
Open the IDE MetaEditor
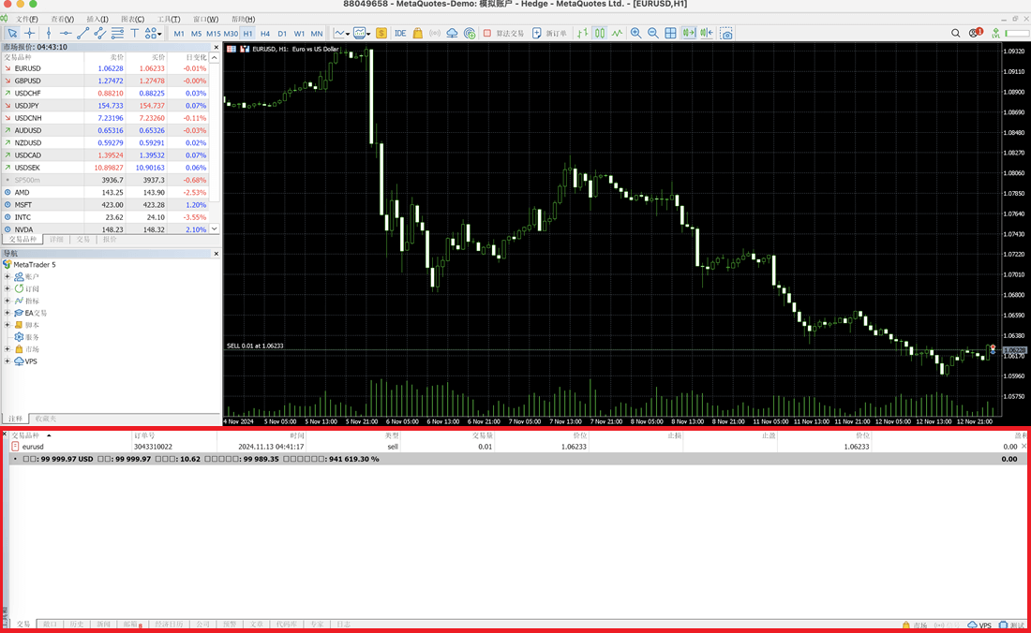400,34
